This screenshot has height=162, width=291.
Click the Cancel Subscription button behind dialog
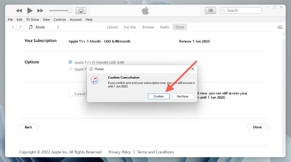point(78,94)
